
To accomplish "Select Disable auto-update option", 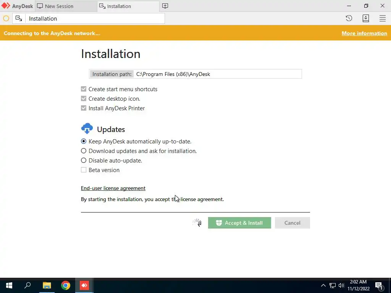I will 84,160.
